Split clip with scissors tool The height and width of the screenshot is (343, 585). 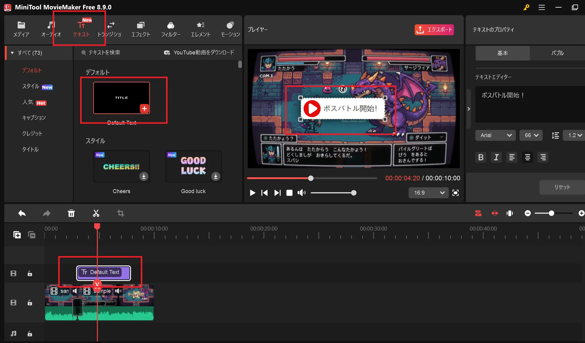tap(96, 213)
